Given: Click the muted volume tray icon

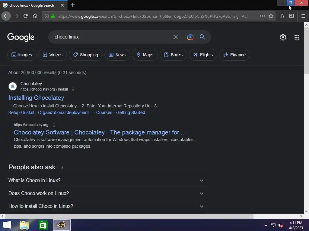Looking at the screenshot, I should 281,225.
